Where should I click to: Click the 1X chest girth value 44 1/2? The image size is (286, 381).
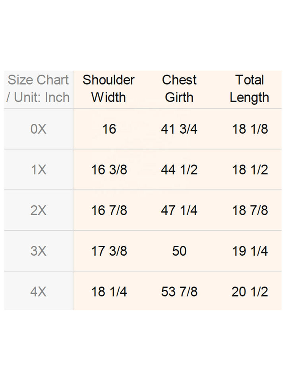tap(179, 170)
